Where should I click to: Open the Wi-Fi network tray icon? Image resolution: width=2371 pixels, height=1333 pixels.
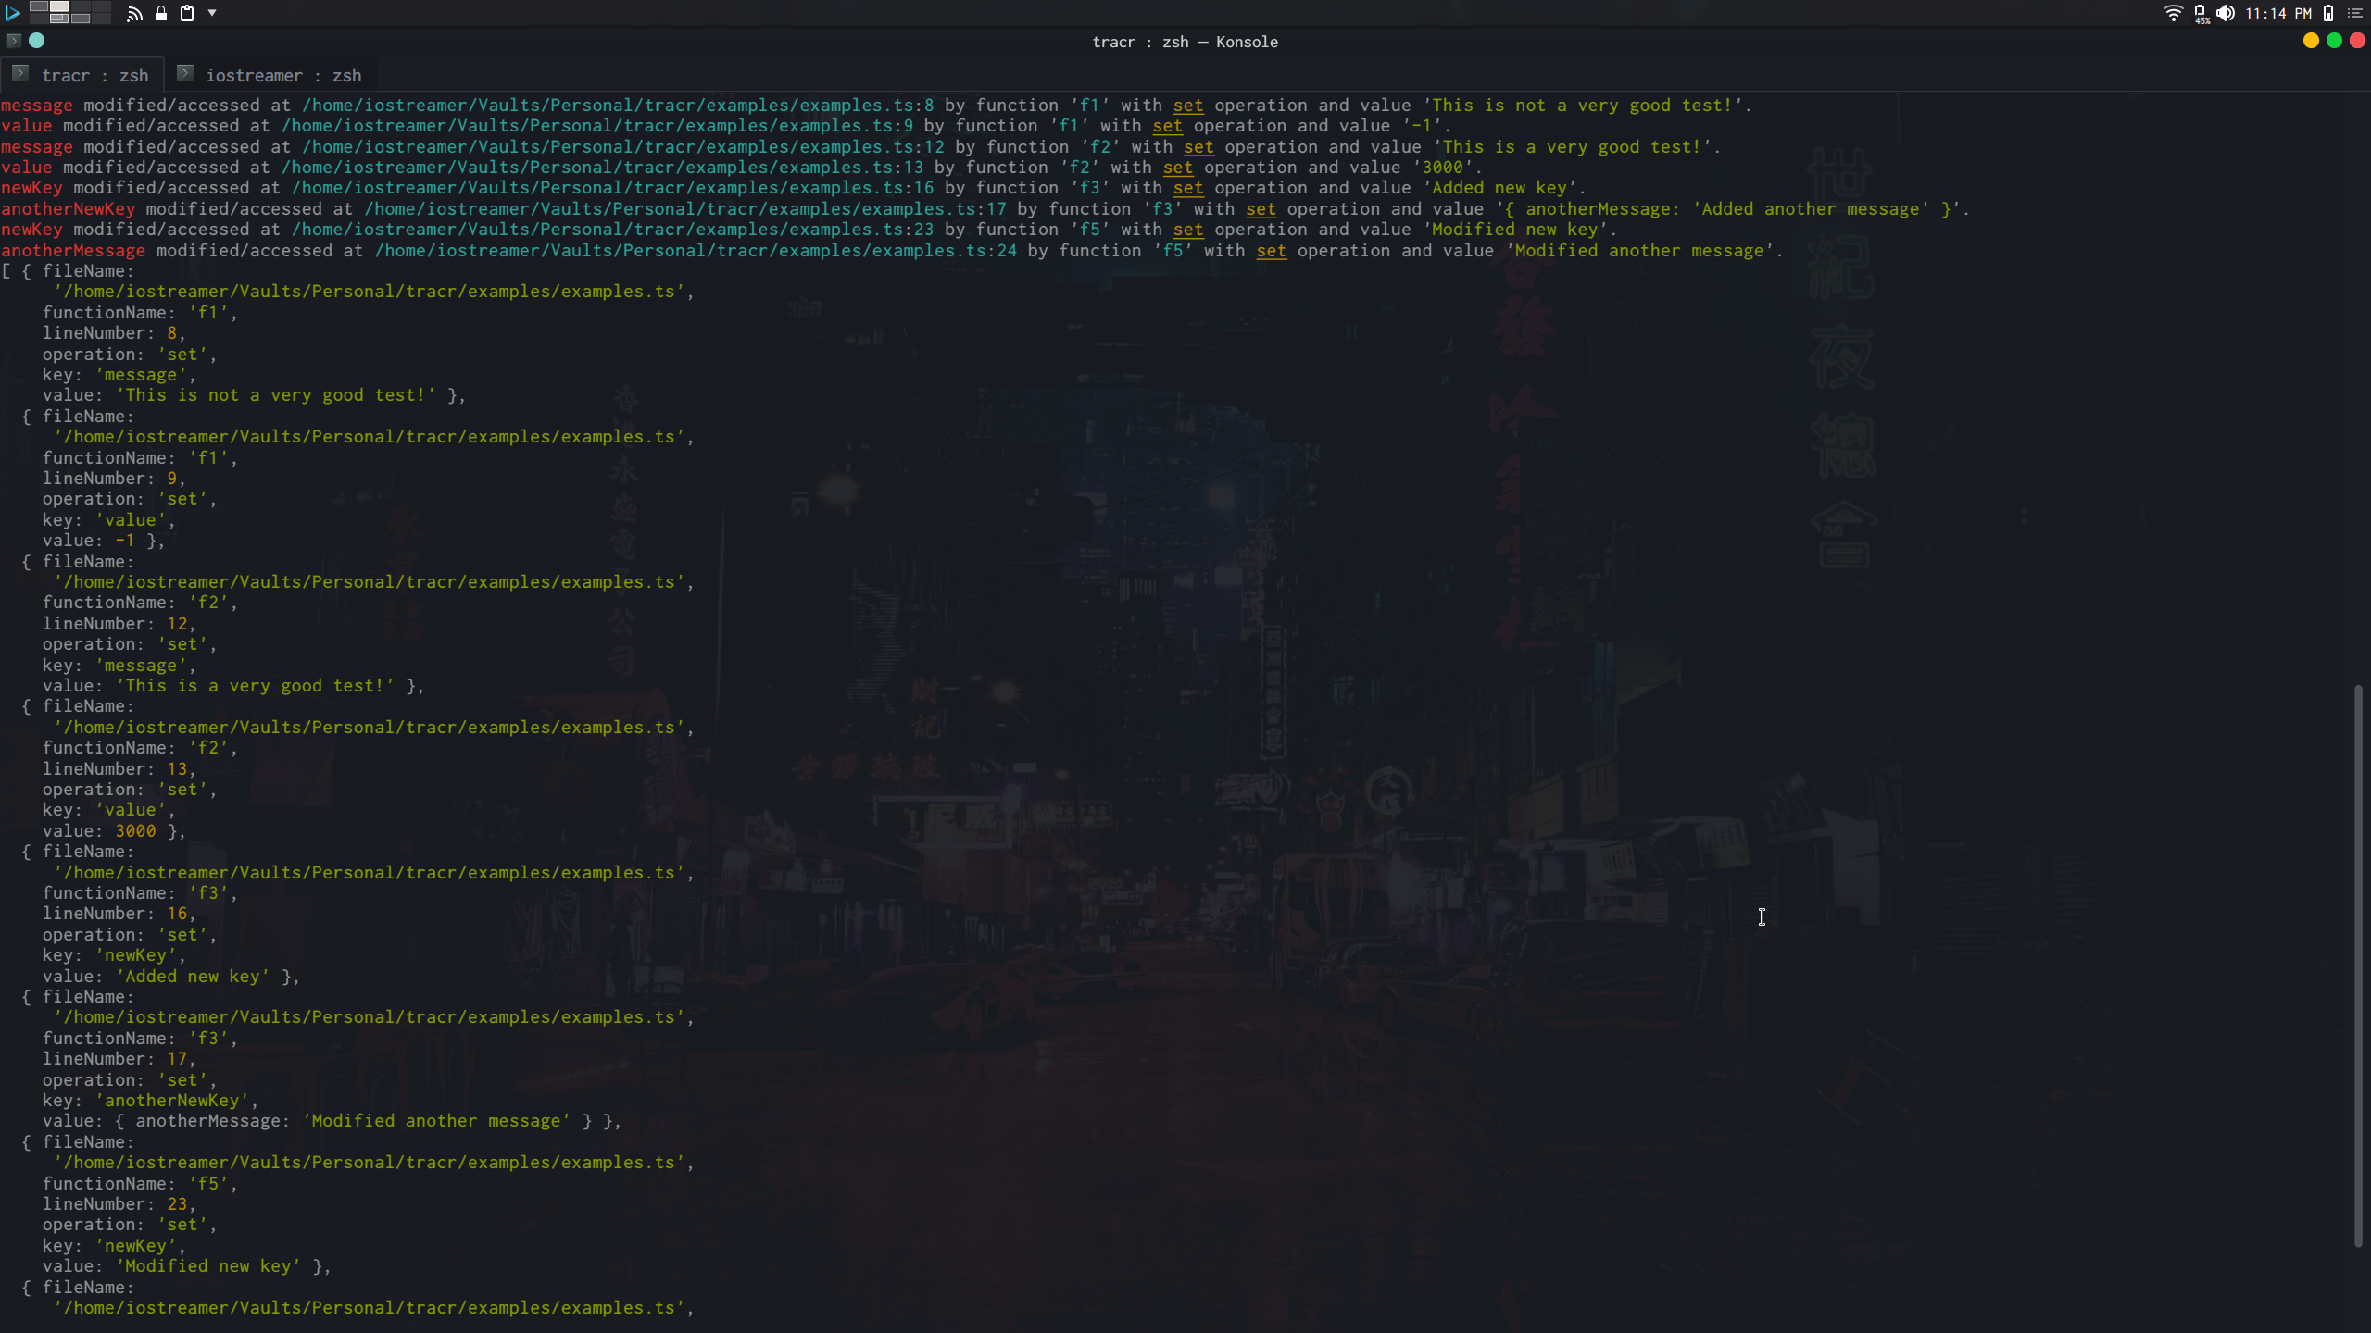pos(2173,13)
